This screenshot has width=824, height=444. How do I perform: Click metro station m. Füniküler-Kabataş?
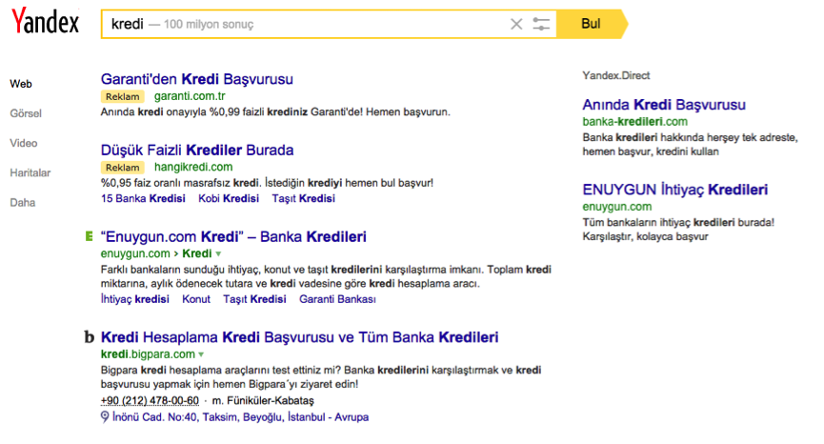click(x=263, y=401)
